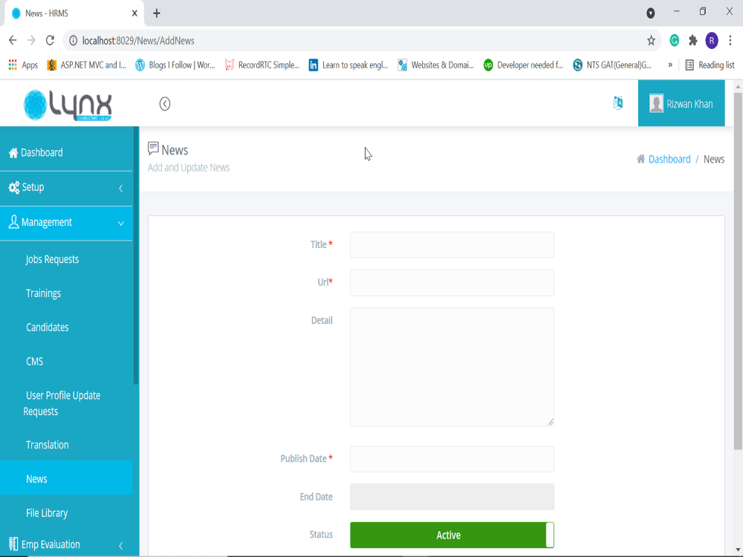Click the End Date field
Screen dimensions: 743x557
[x=452, y=497]
